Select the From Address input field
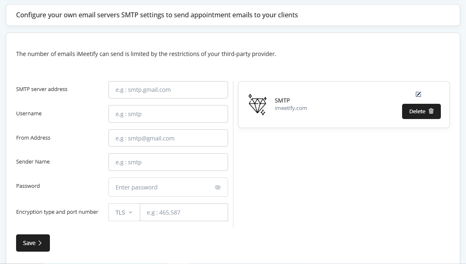 pyautogui.click(x=168, y=138)
